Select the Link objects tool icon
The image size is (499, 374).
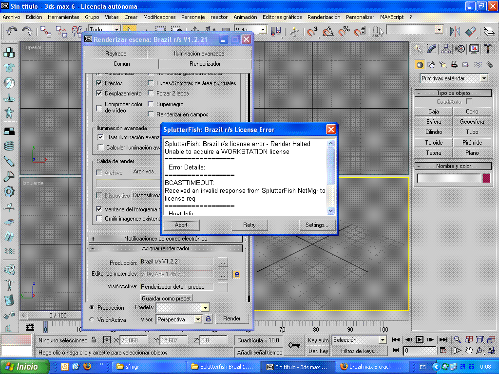point(45,31)
